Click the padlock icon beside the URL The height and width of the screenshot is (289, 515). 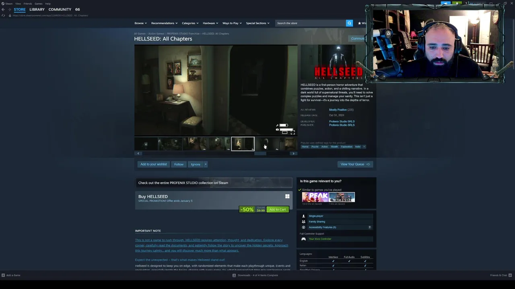point(10,15)
